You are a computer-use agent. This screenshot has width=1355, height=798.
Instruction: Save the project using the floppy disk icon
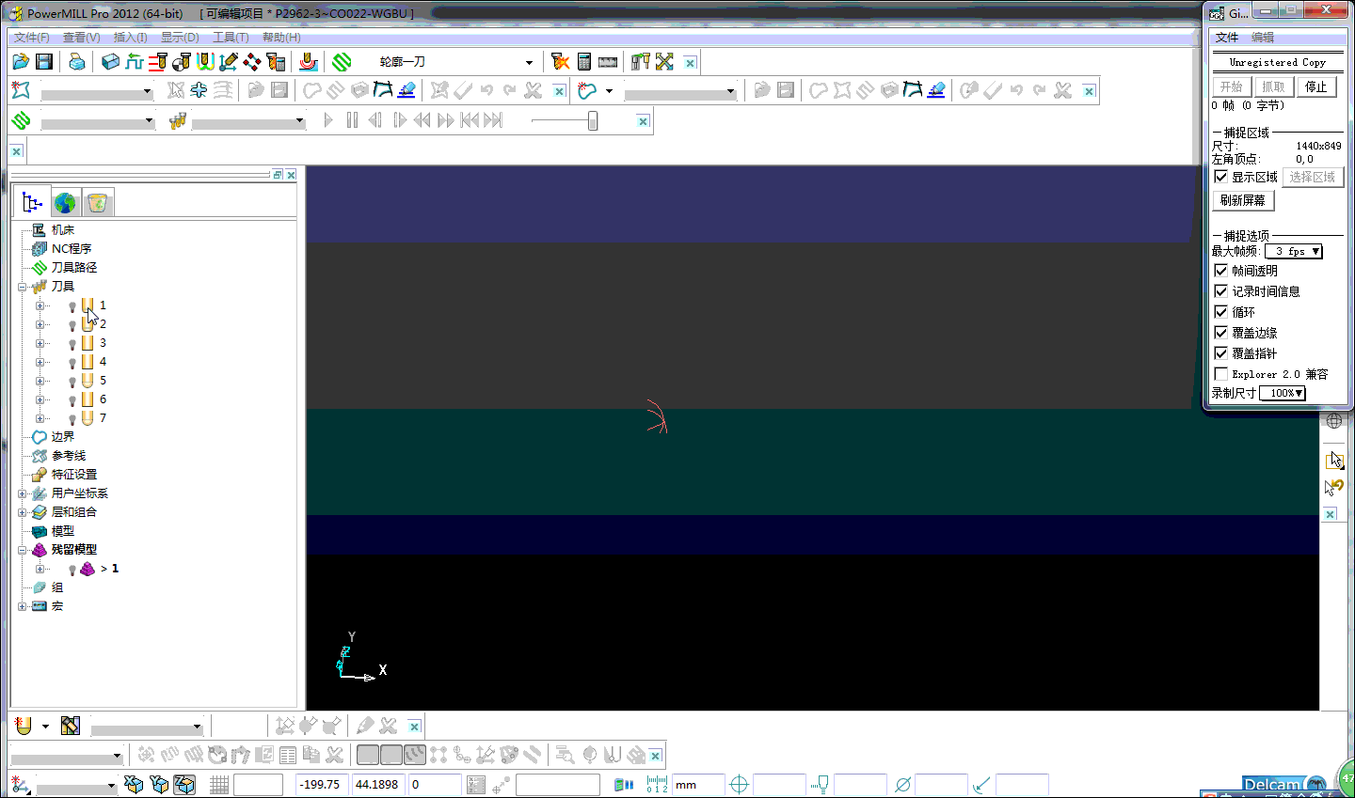click(x=44, y=62)
